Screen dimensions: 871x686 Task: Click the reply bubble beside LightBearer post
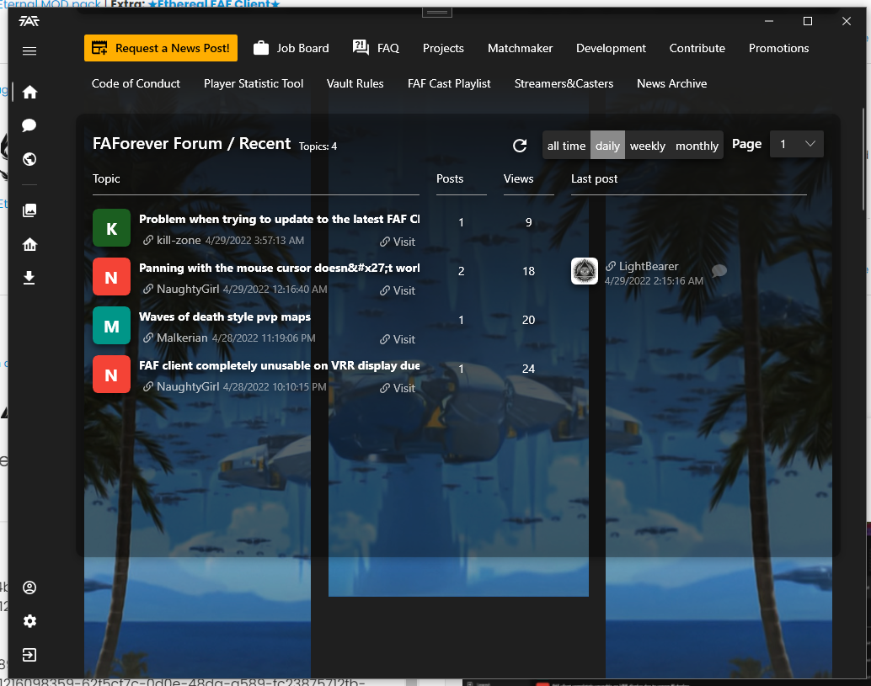[719, 271]
